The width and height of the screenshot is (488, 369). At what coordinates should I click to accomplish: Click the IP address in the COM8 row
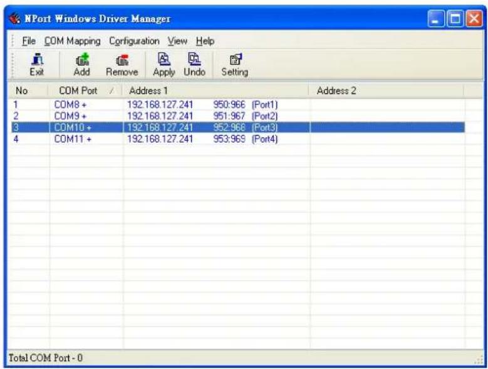tap(160, 104)
